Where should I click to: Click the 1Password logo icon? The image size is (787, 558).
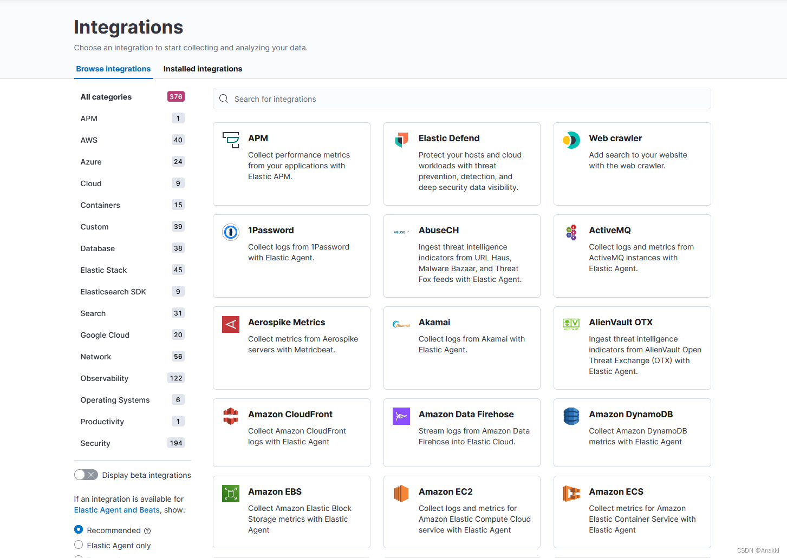(x=231, y=232)
